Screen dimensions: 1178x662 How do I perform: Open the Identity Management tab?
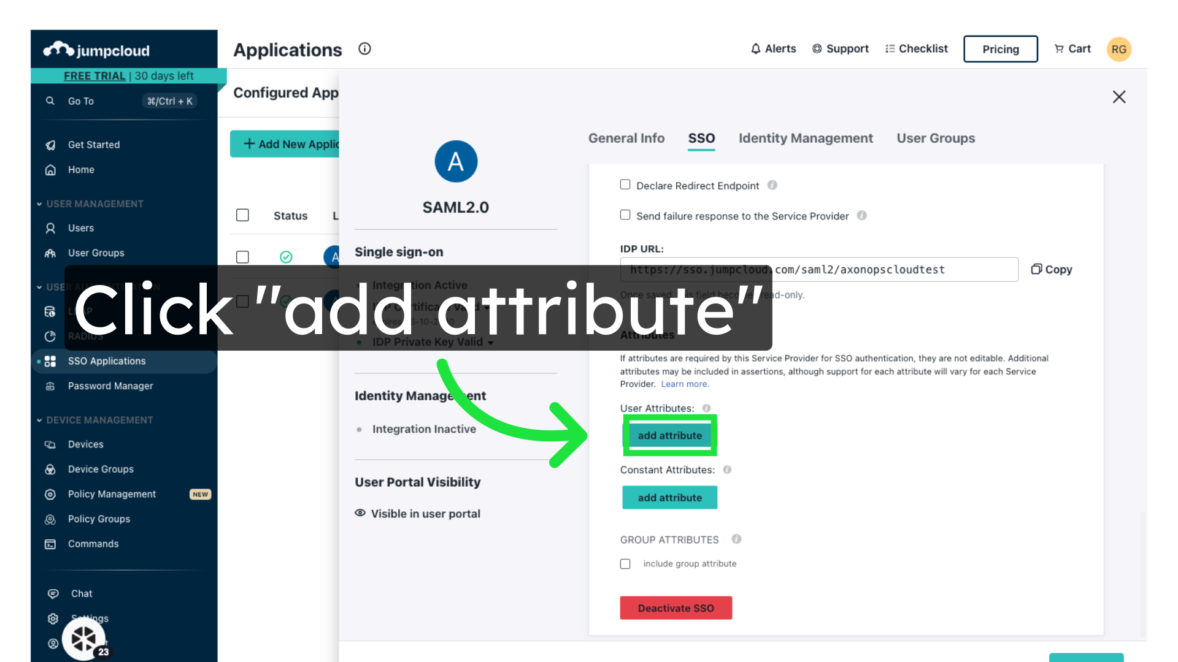pos(805,138)
